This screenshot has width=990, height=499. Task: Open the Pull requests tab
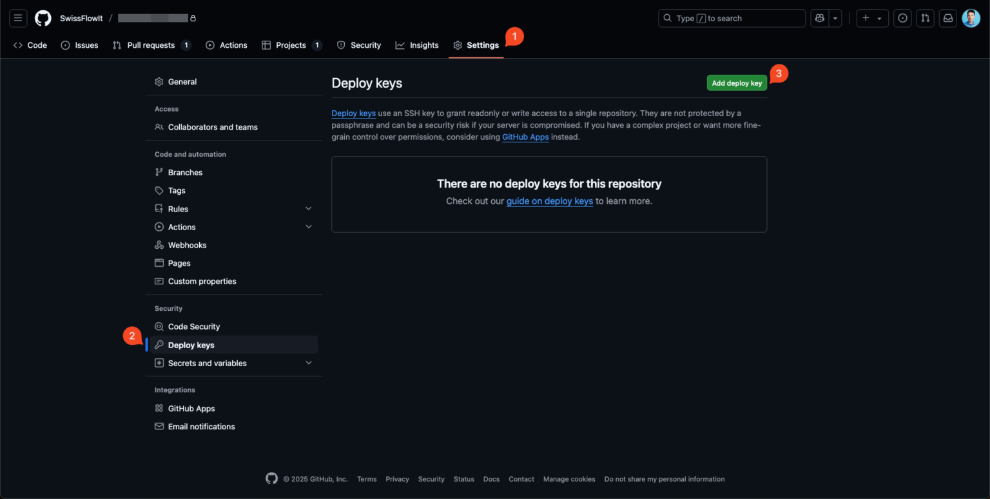144,45
